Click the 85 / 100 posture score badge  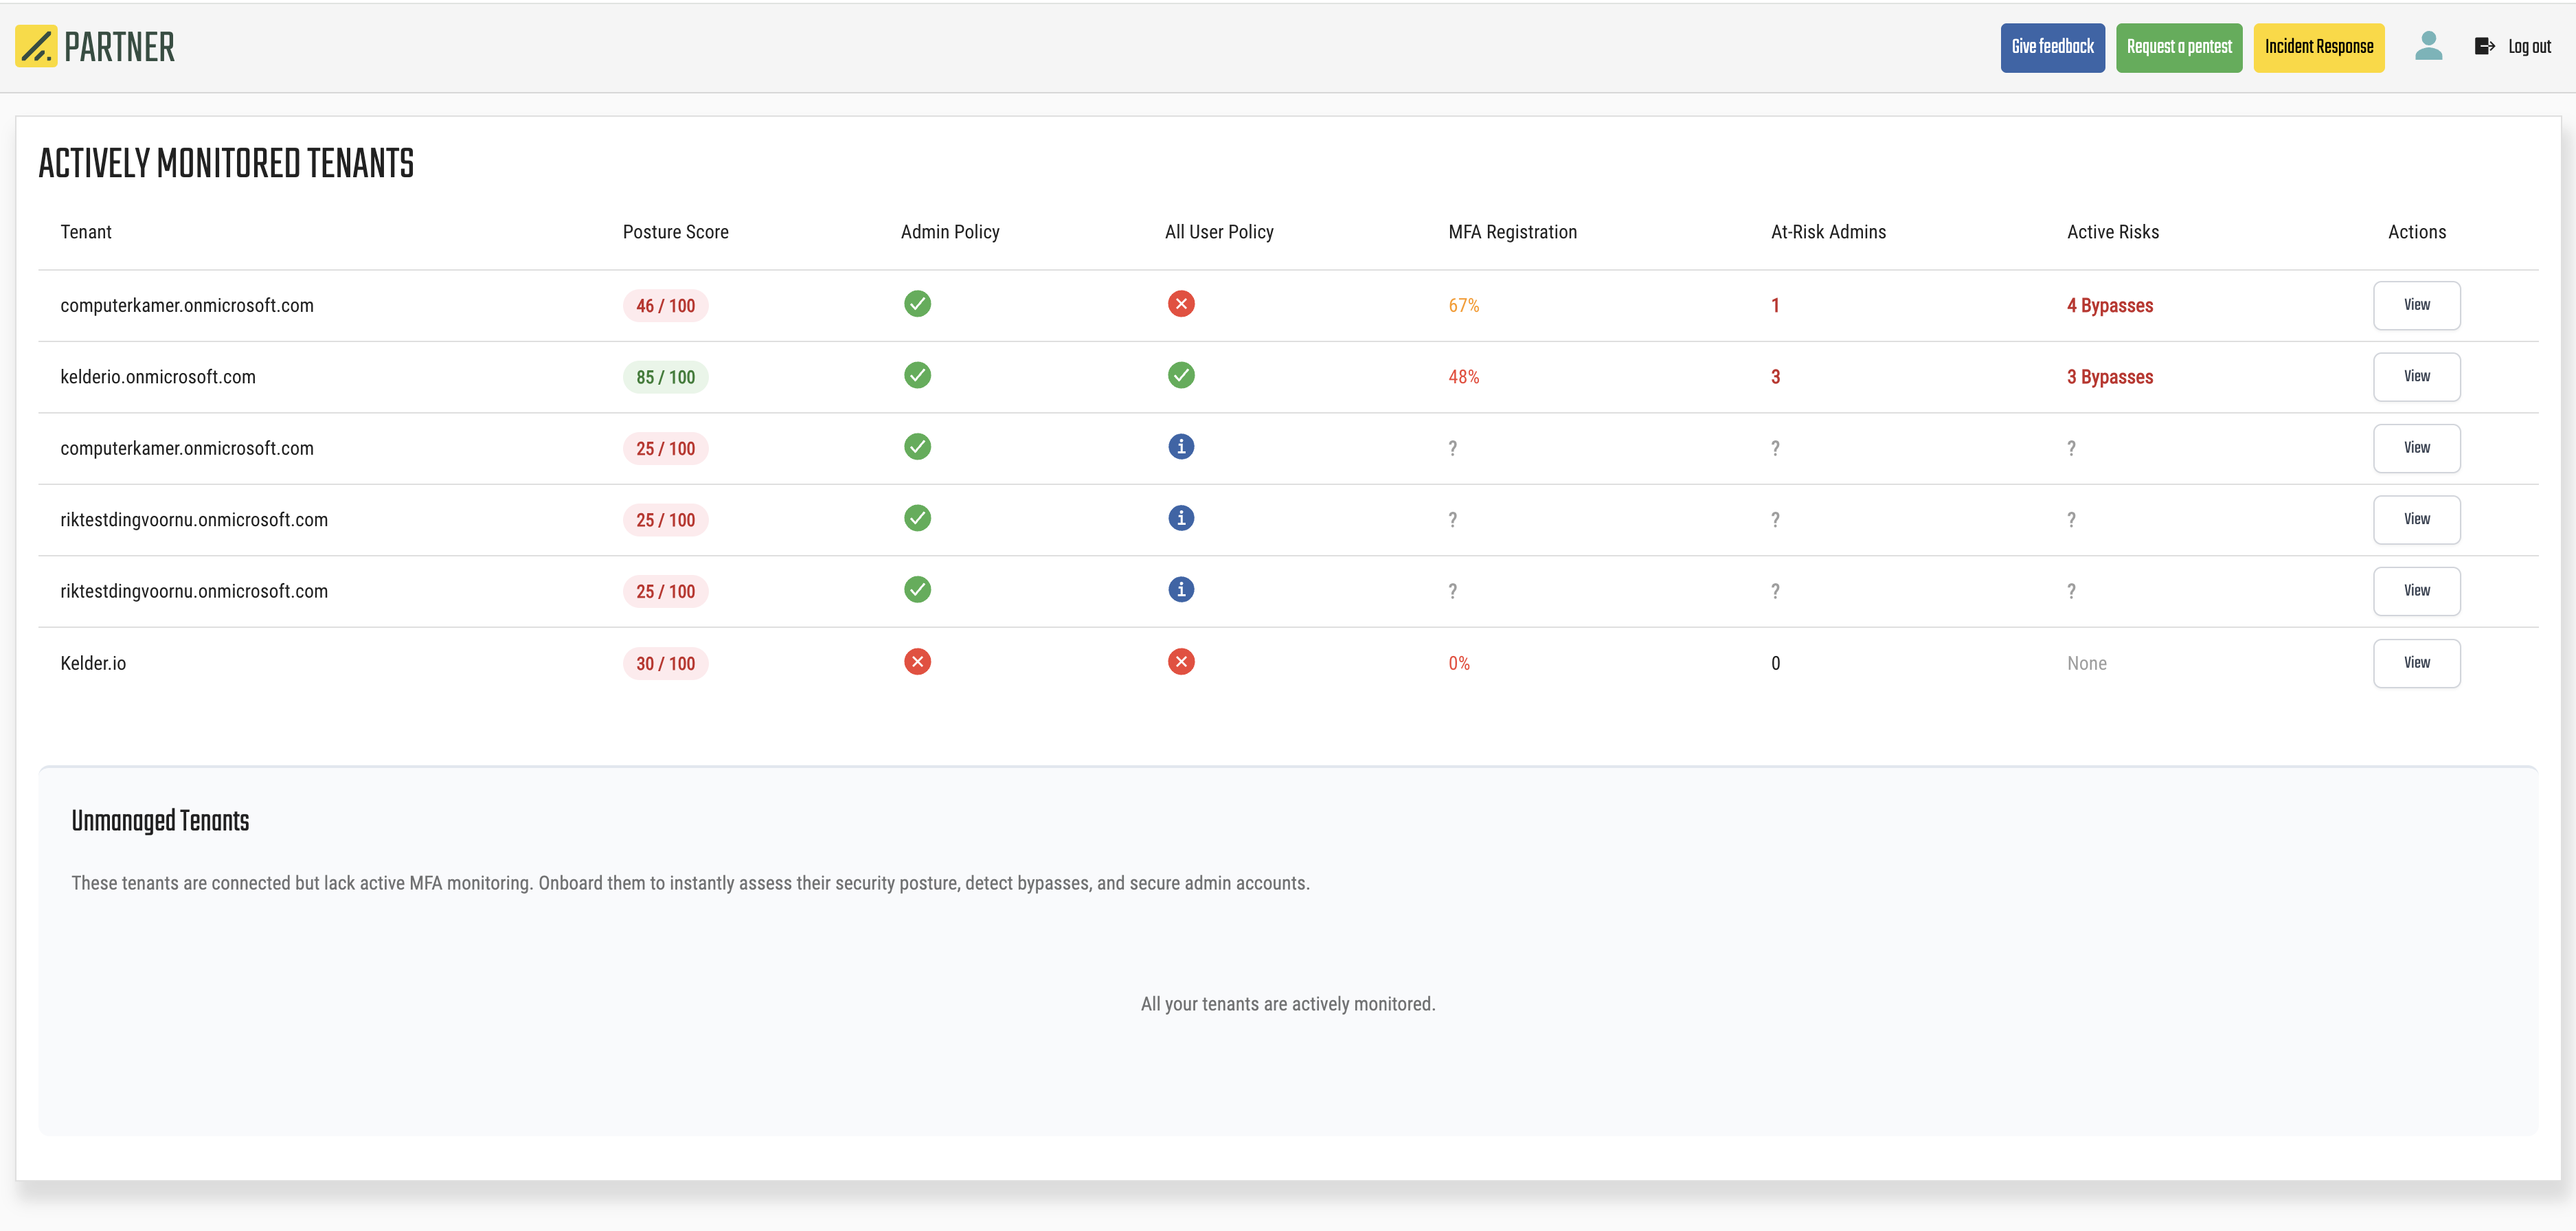point(665,377)
